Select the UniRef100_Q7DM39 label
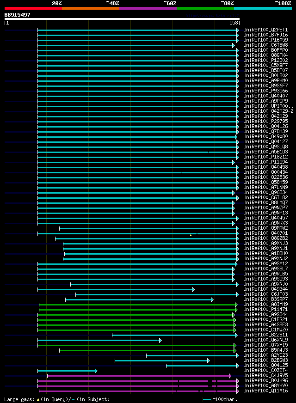Image resolution: width=296 pixels, height=403 pixels. click(x=265, y=131)
